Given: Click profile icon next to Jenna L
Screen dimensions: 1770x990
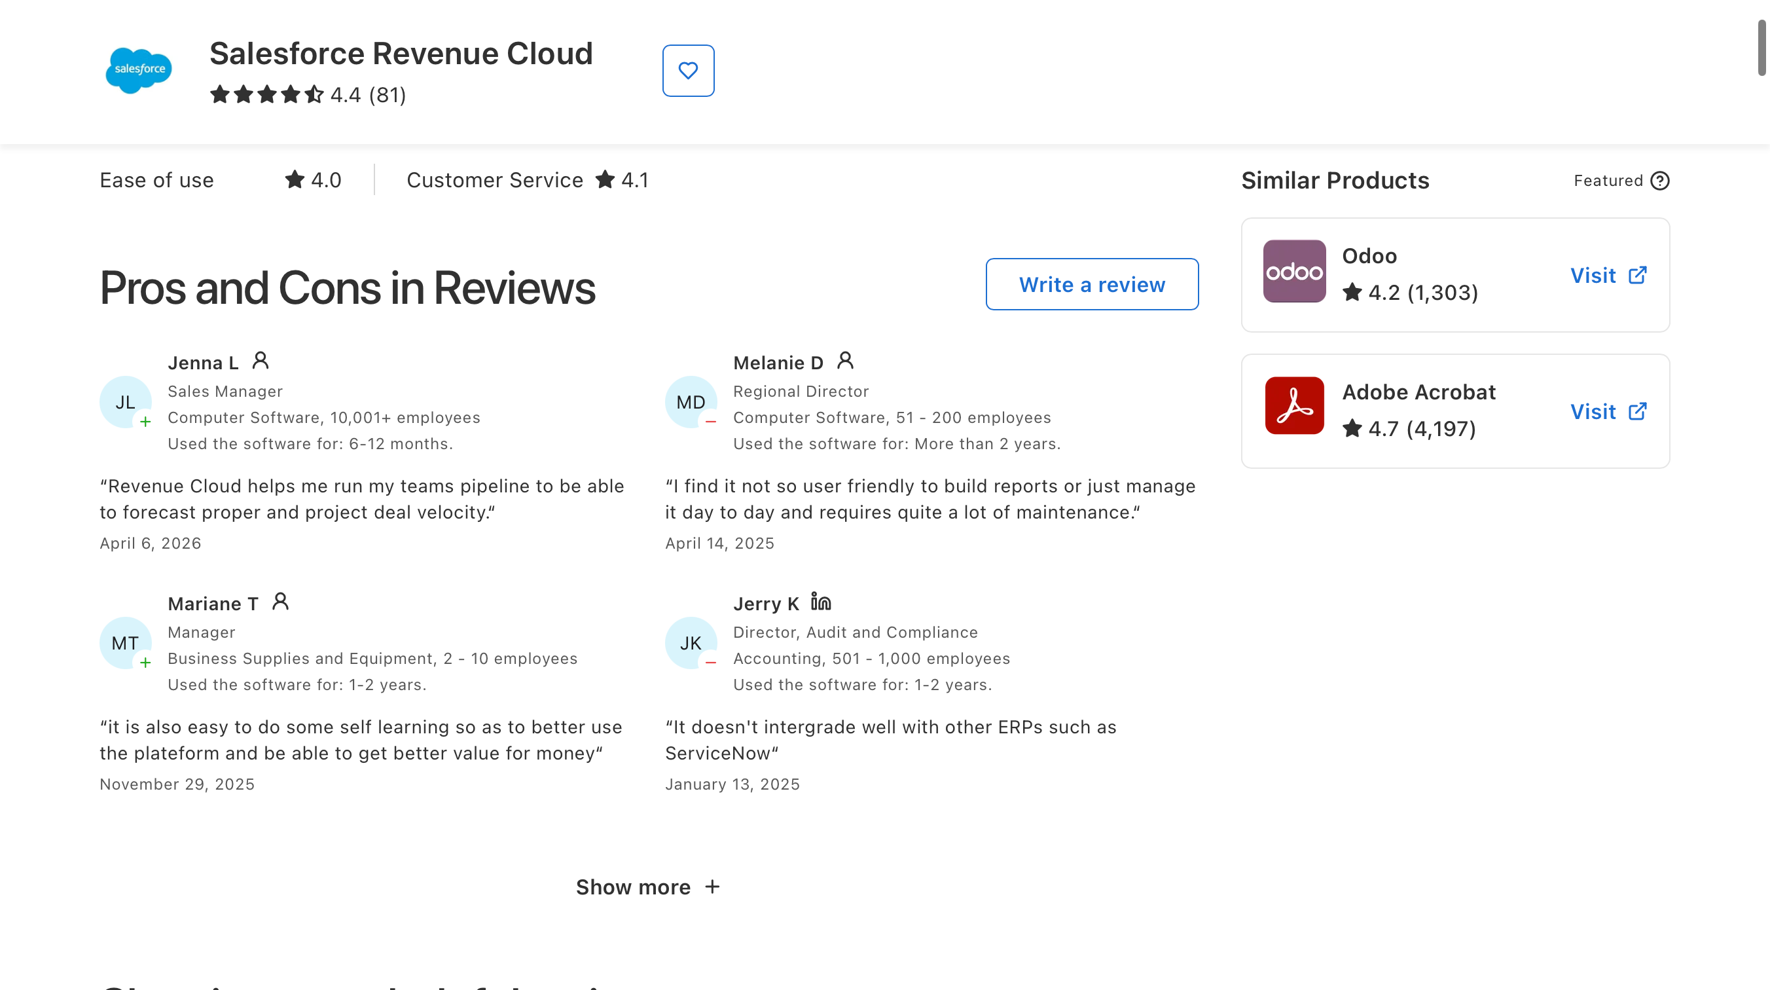Looking at the screenshot, I should 261,360.
